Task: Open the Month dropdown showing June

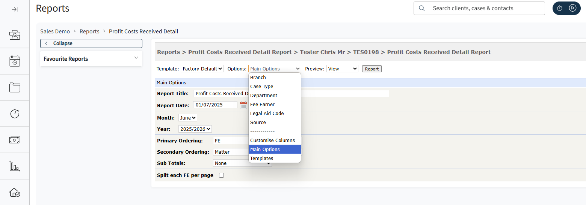Action: pyautogui.click(x=187, y=118)
